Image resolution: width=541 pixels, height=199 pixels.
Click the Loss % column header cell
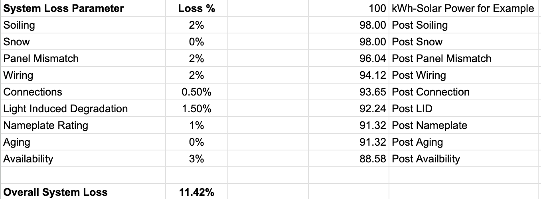click(x=196, y=8)
